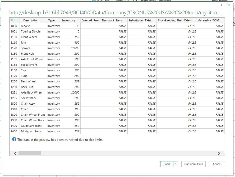Click the Chain Wheel Back cell
The height and width of the screenshot is (177, 235).
coord(33,120)
